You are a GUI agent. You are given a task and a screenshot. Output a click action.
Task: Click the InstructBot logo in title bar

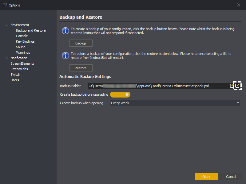(4, 5)
